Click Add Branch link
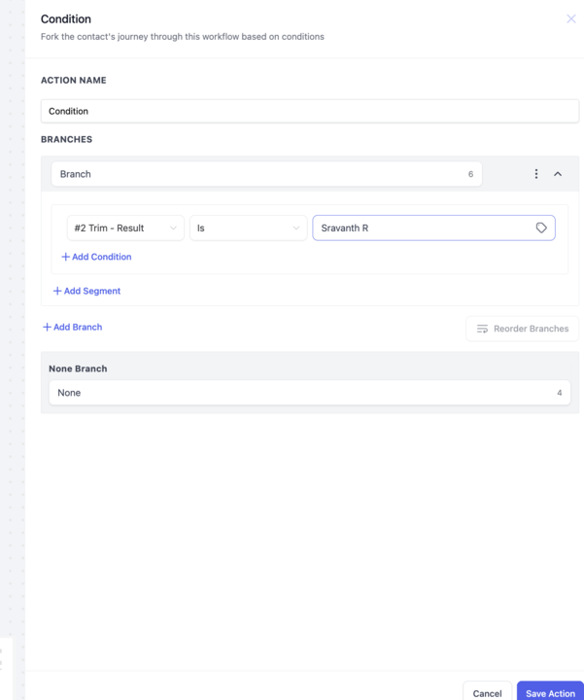The image size is (584, 700). pyautogui.click(x=78, y=328)
